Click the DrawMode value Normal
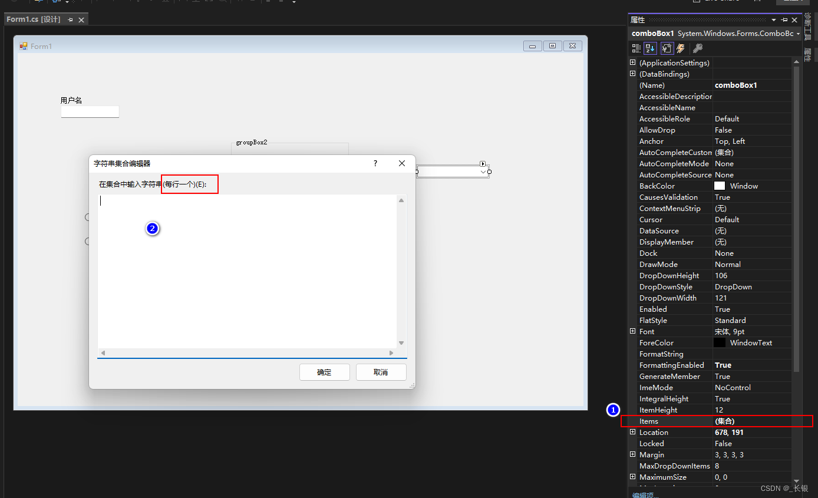The width and height of the screenshot is (818, 498). (x=728, y=264)
